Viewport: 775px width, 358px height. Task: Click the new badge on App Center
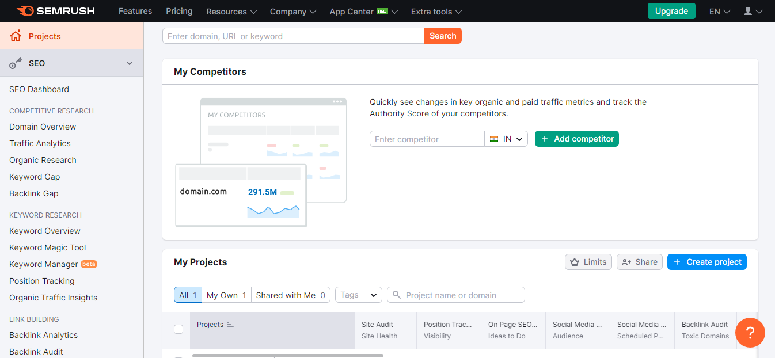(x=382, y=11)
